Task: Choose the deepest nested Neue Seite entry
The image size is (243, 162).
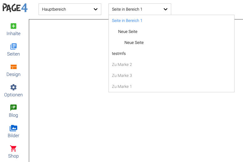Action: (172, 42)
